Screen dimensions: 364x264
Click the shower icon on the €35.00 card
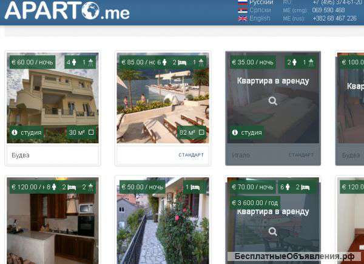point(311,63)
